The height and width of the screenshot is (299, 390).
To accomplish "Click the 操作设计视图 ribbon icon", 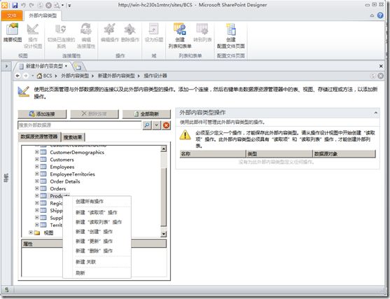I will pos(33,29).
